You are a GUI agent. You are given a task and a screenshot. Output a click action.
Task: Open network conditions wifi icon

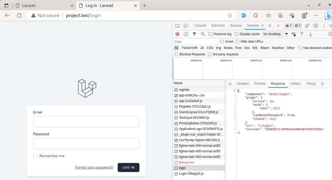pyautogui.click(x=293, y=34)
